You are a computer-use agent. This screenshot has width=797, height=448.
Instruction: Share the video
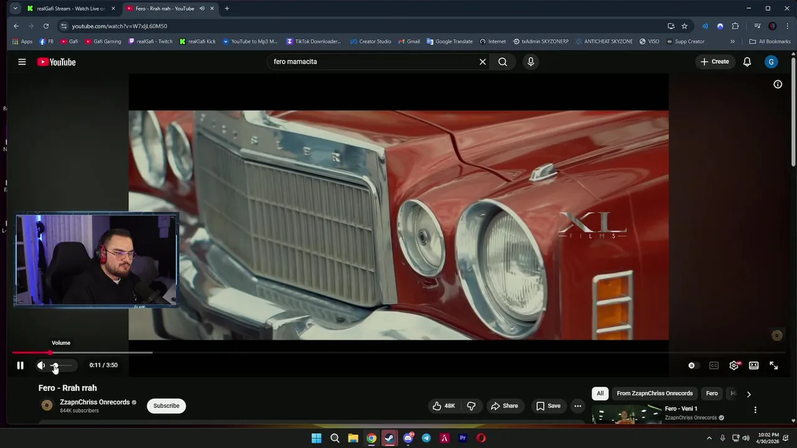pos(504,406)
